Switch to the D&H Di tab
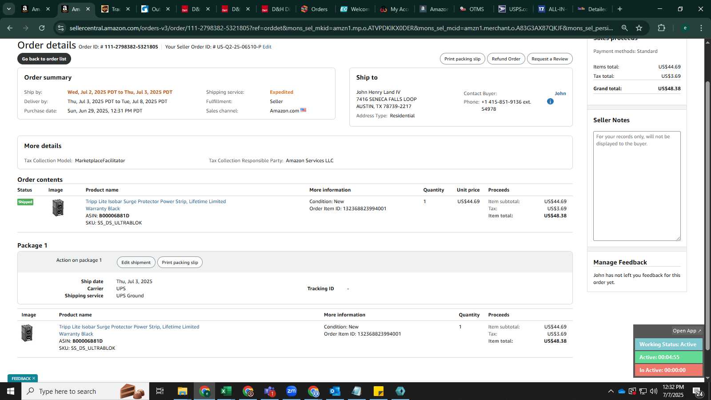 (x=276, y=9)
